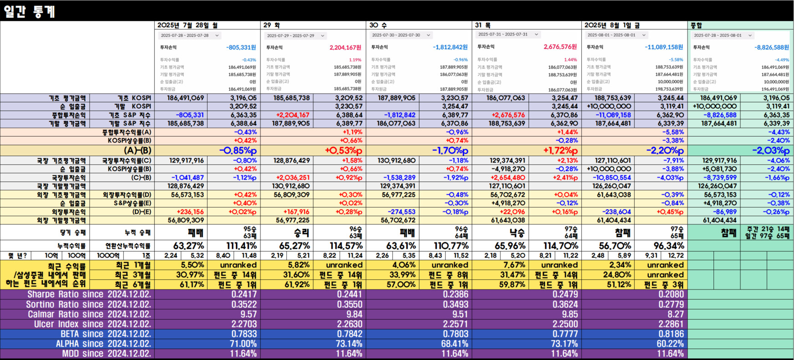Expand the 2025-07-31 ~ 2025-07-31 date selector

coord(508,35)
